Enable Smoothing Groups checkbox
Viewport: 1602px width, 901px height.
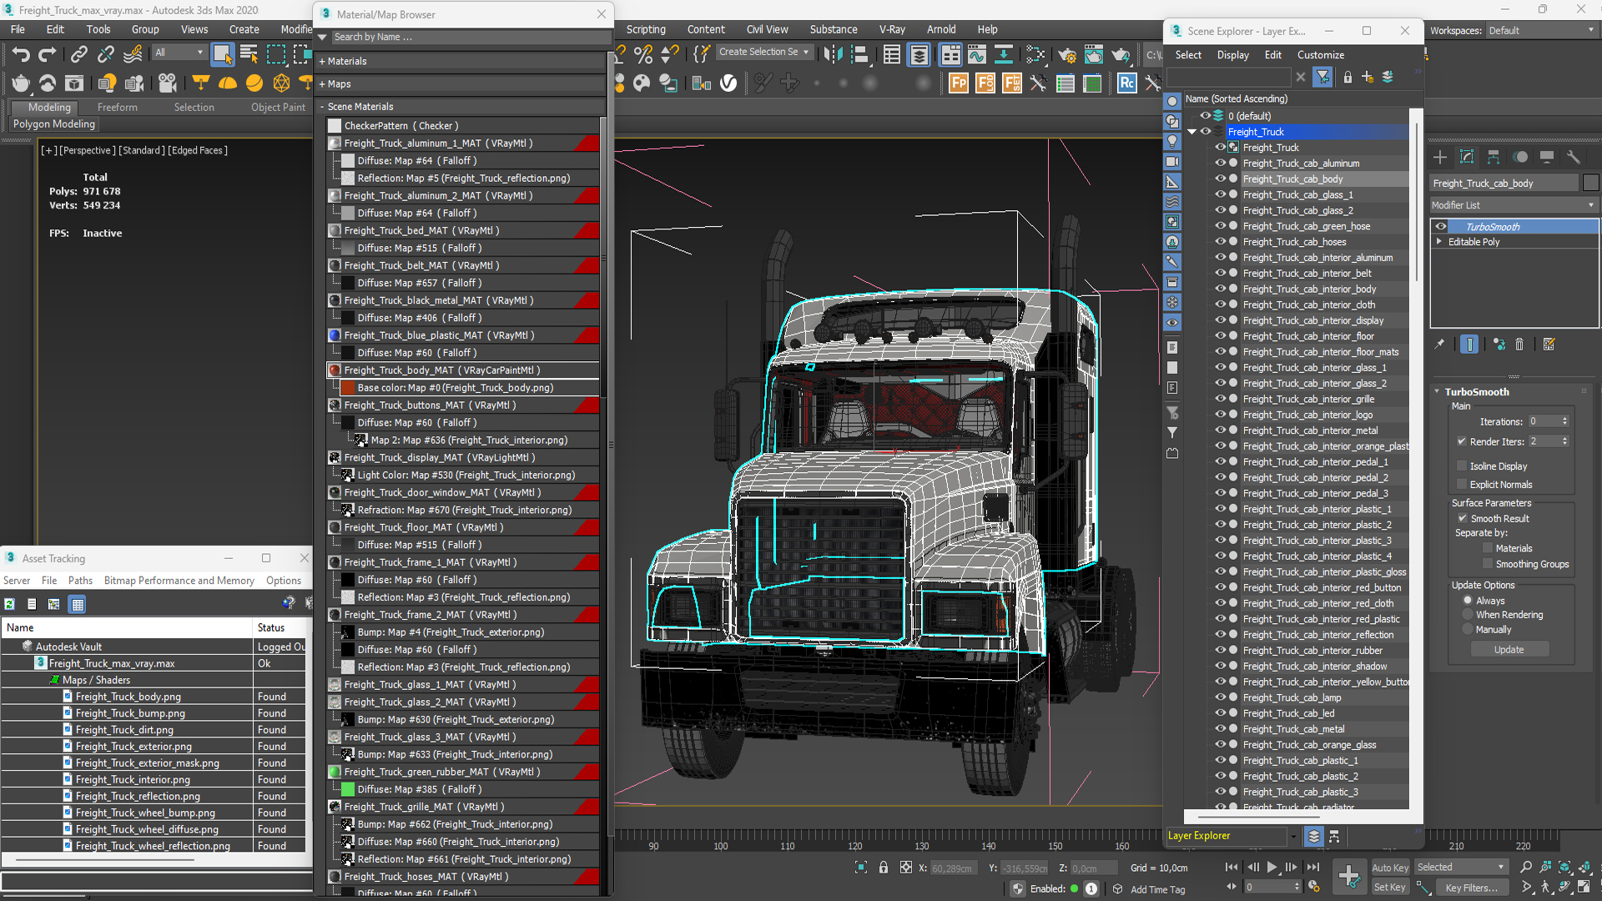pyautogui.click(x=1488, y=564)
